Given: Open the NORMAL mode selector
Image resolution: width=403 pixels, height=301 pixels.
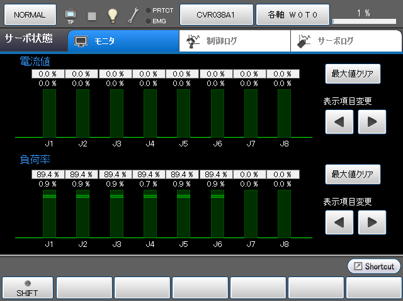Looking at the screenshot, I should tap(29, 14).
